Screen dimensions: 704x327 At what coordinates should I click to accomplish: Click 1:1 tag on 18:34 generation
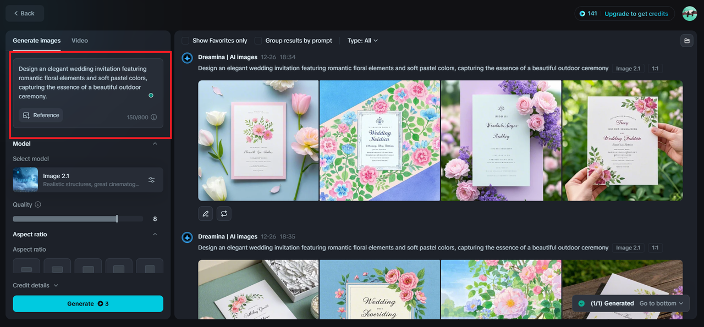click(x=655, y=69)
